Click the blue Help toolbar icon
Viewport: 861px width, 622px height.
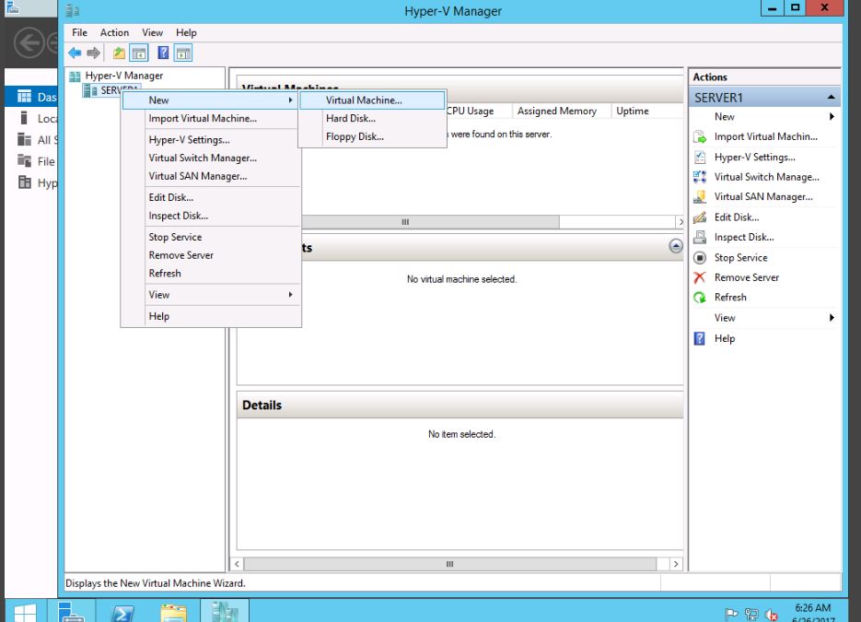point(163,53)
